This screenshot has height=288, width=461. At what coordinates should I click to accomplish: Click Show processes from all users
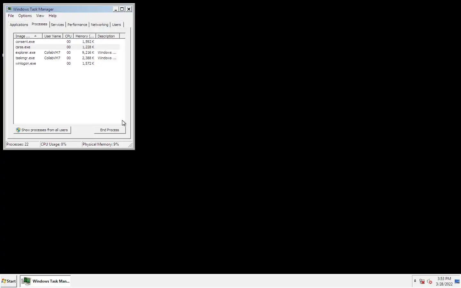pos(42,130)
